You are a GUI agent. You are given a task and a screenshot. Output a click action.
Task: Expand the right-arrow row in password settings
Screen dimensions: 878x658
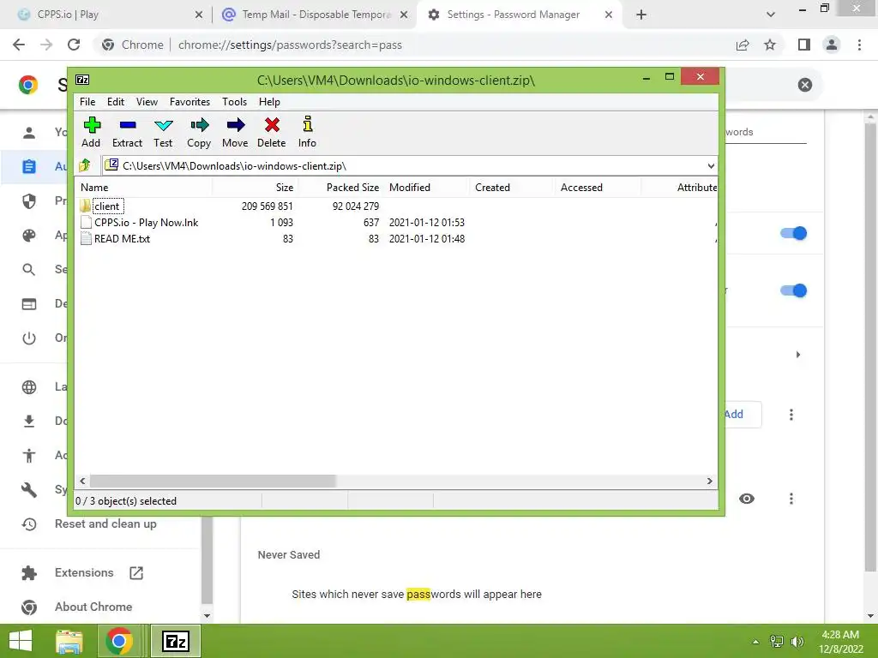(798, 355)
